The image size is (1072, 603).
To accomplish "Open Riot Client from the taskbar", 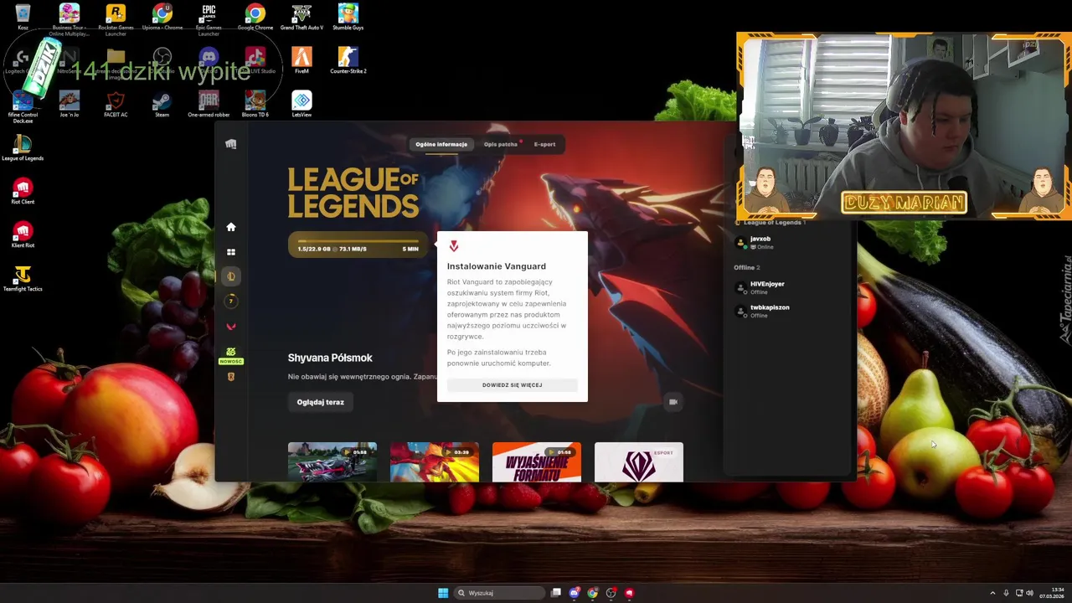I will coord(629,593).
